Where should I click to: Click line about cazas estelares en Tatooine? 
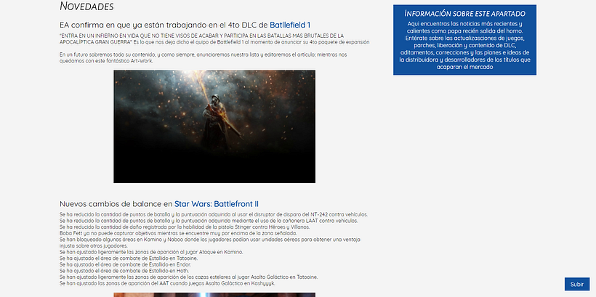(x=189, y=277)
